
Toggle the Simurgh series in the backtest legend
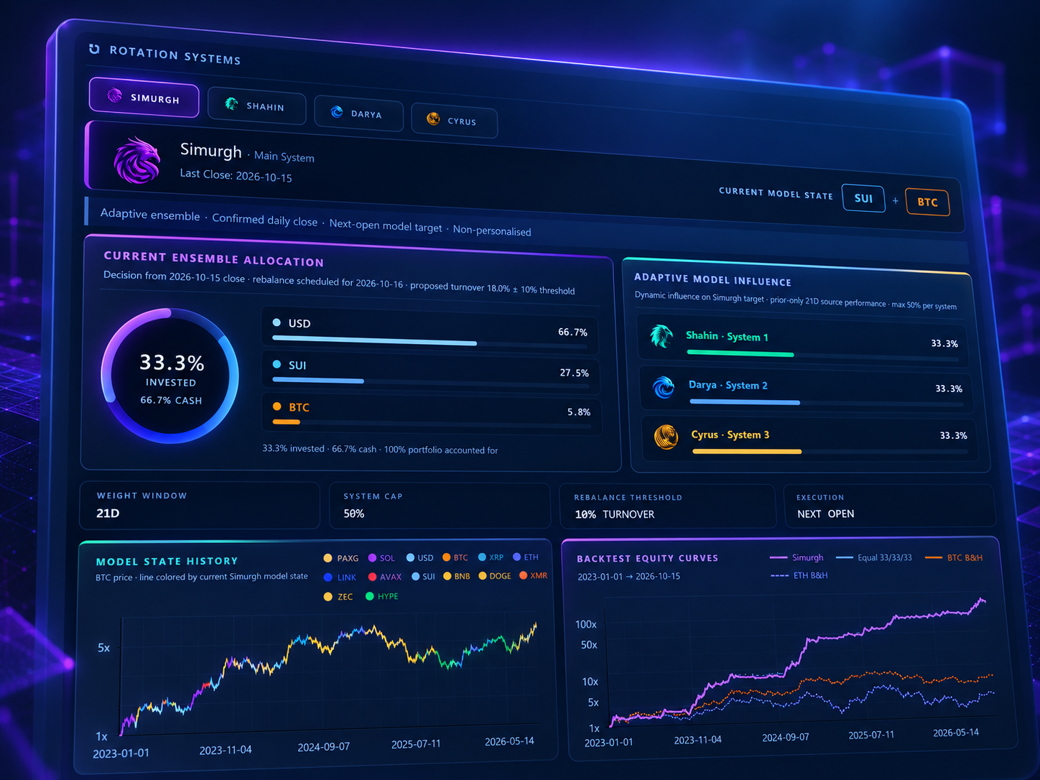[797, 557]
